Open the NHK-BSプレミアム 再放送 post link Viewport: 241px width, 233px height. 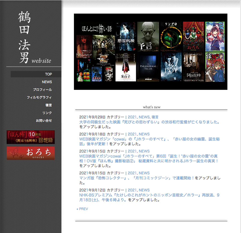click(149, 197)
